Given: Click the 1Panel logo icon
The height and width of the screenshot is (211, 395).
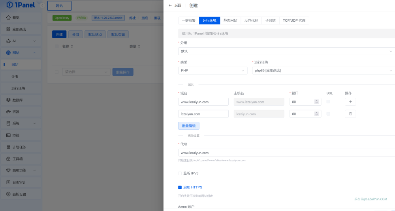Looking at the screenshot, I should click(9, 5).
